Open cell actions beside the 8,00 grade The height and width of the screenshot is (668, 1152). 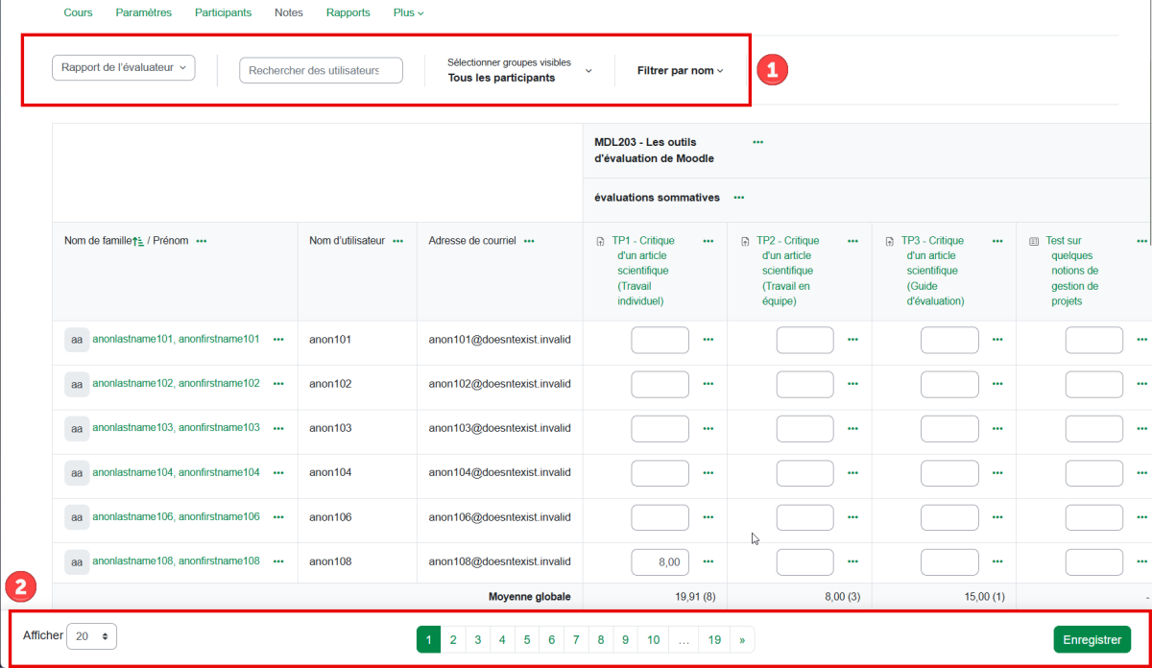click(x=708, y=561)
